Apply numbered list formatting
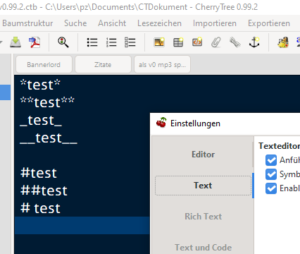300x254 pixels. (111, 42)
